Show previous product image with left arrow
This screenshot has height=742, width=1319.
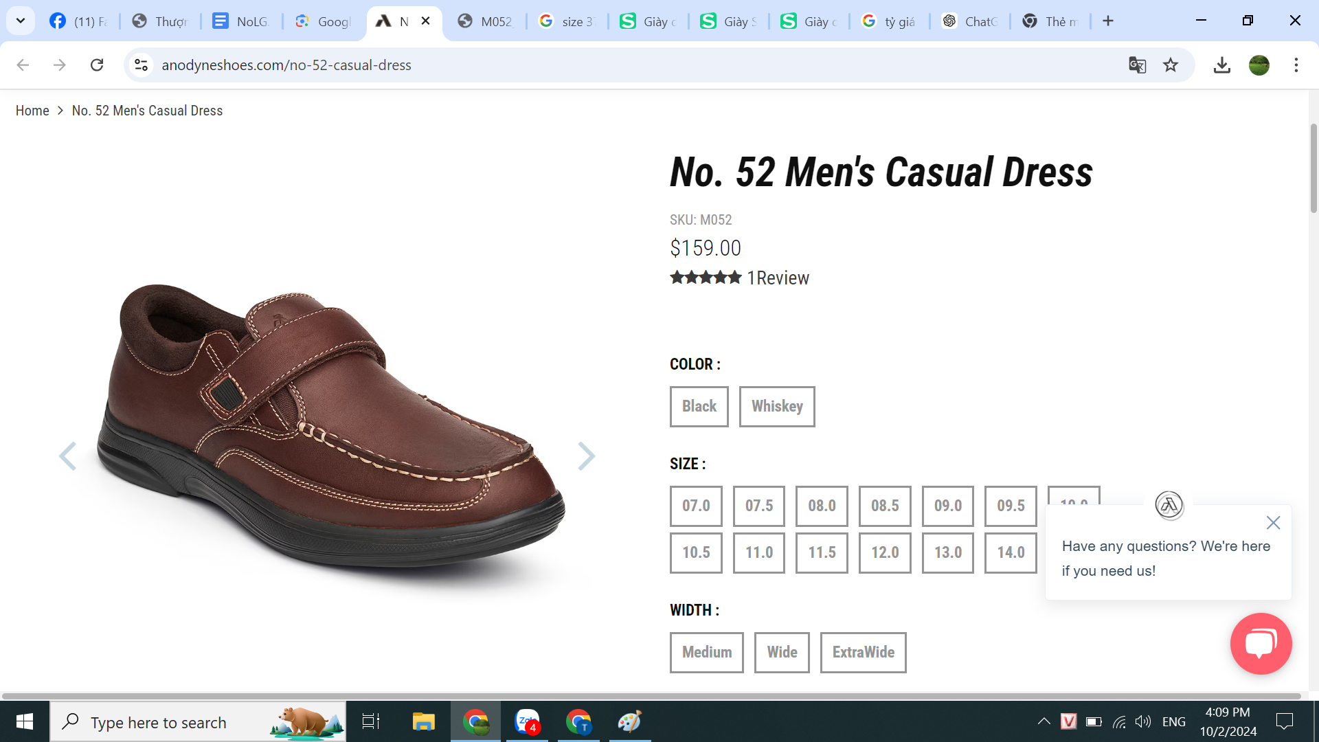pos(67,456)
